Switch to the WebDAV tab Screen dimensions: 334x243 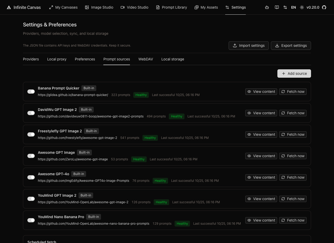point(146,59)
